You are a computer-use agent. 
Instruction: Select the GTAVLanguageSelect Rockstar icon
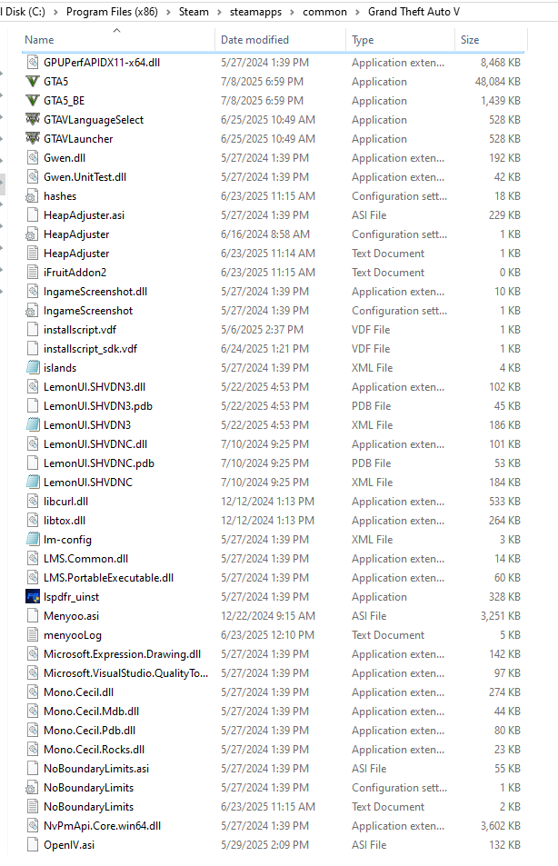33,120
